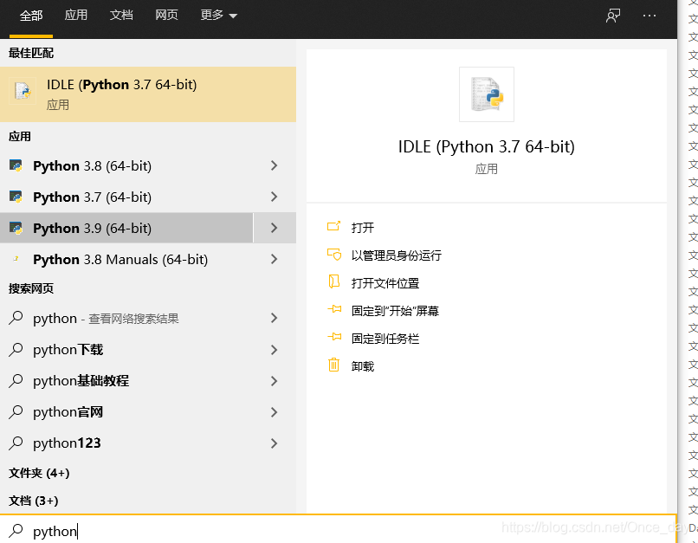Open web suggestion python基础教程
The height and width of the screenshot is (543, 698).
(x=126, y=381)
